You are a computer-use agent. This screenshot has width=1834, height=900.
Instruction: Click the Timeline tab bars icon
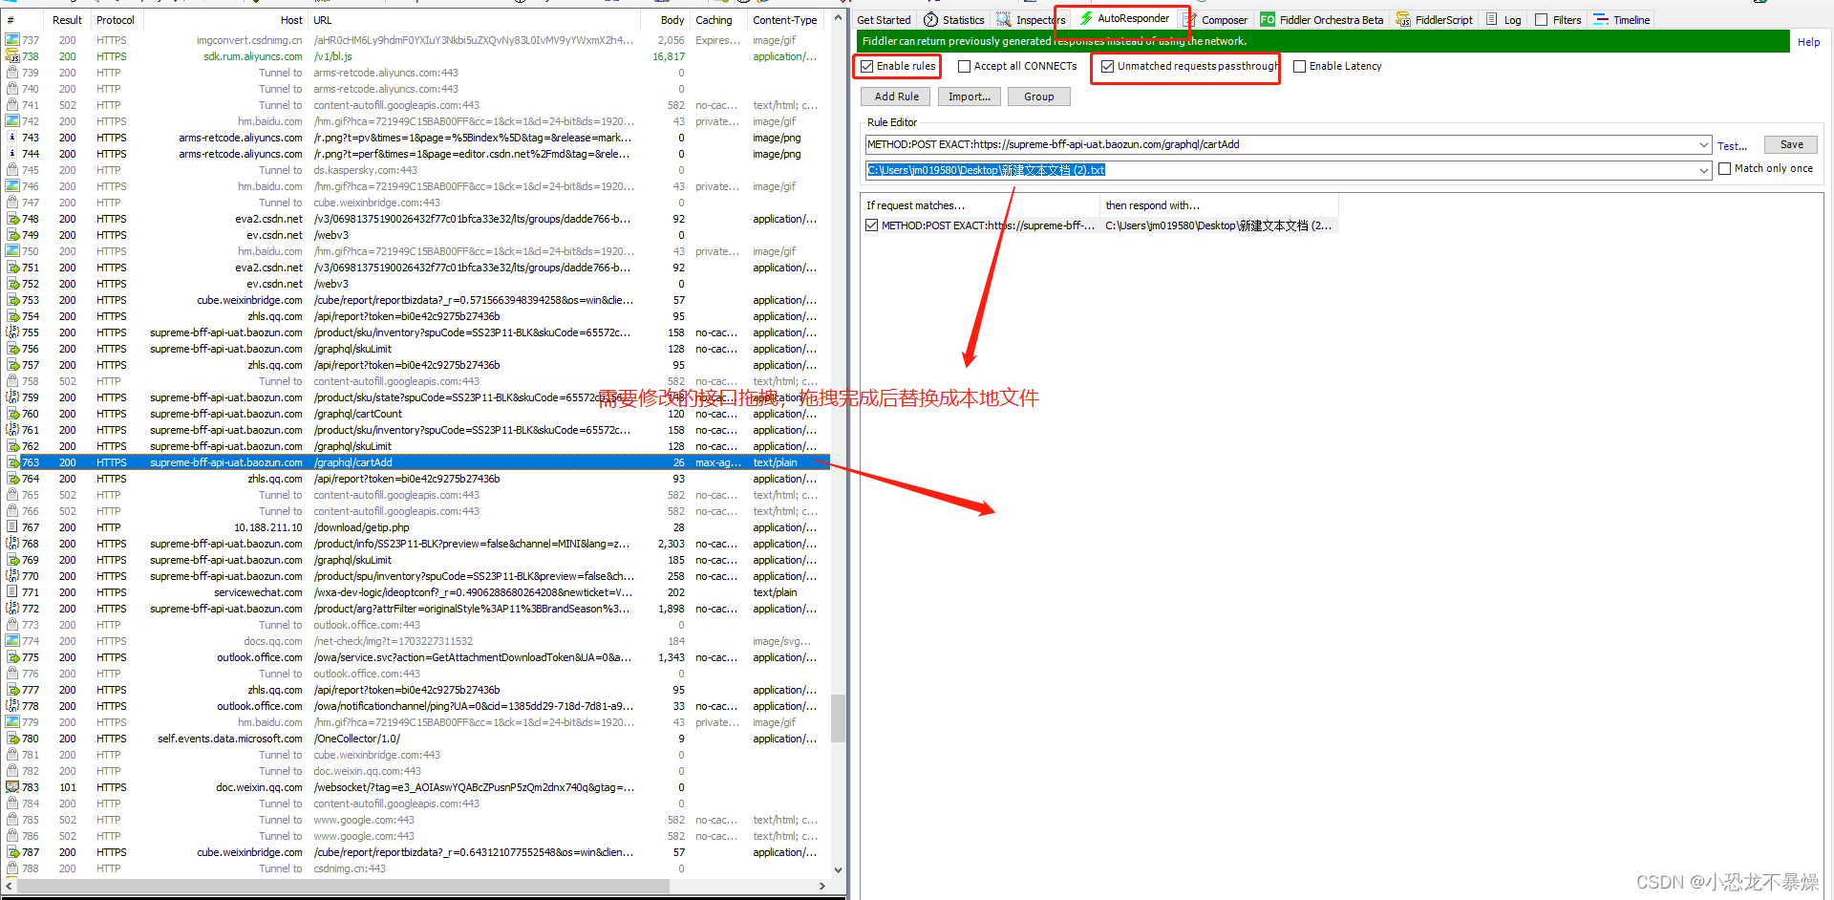coord(1601,20)
